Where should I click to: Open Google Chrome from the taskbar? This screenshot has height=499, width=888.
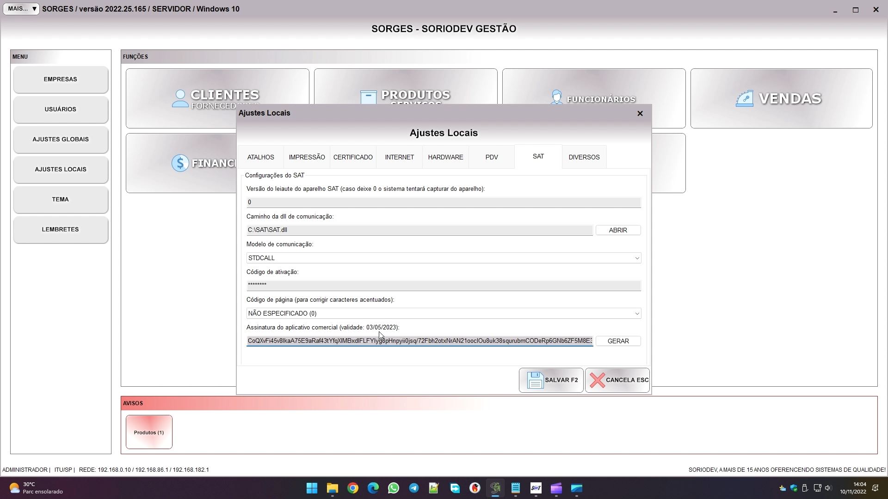click(x=353, y=488)
